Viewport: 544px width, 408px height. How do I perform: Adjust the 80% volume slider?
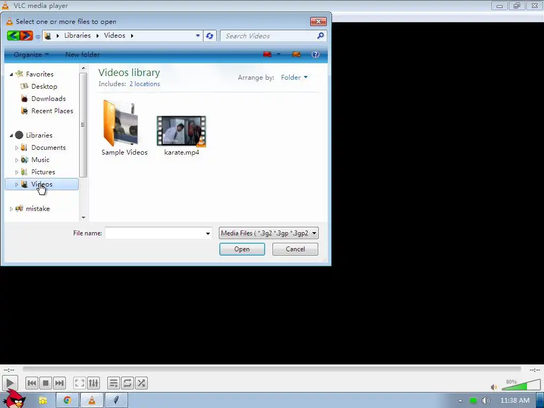tap(521, 385)
